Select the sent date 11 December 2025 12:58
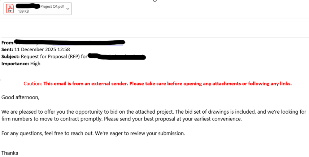The image size is (309, 157). (45, 49)
